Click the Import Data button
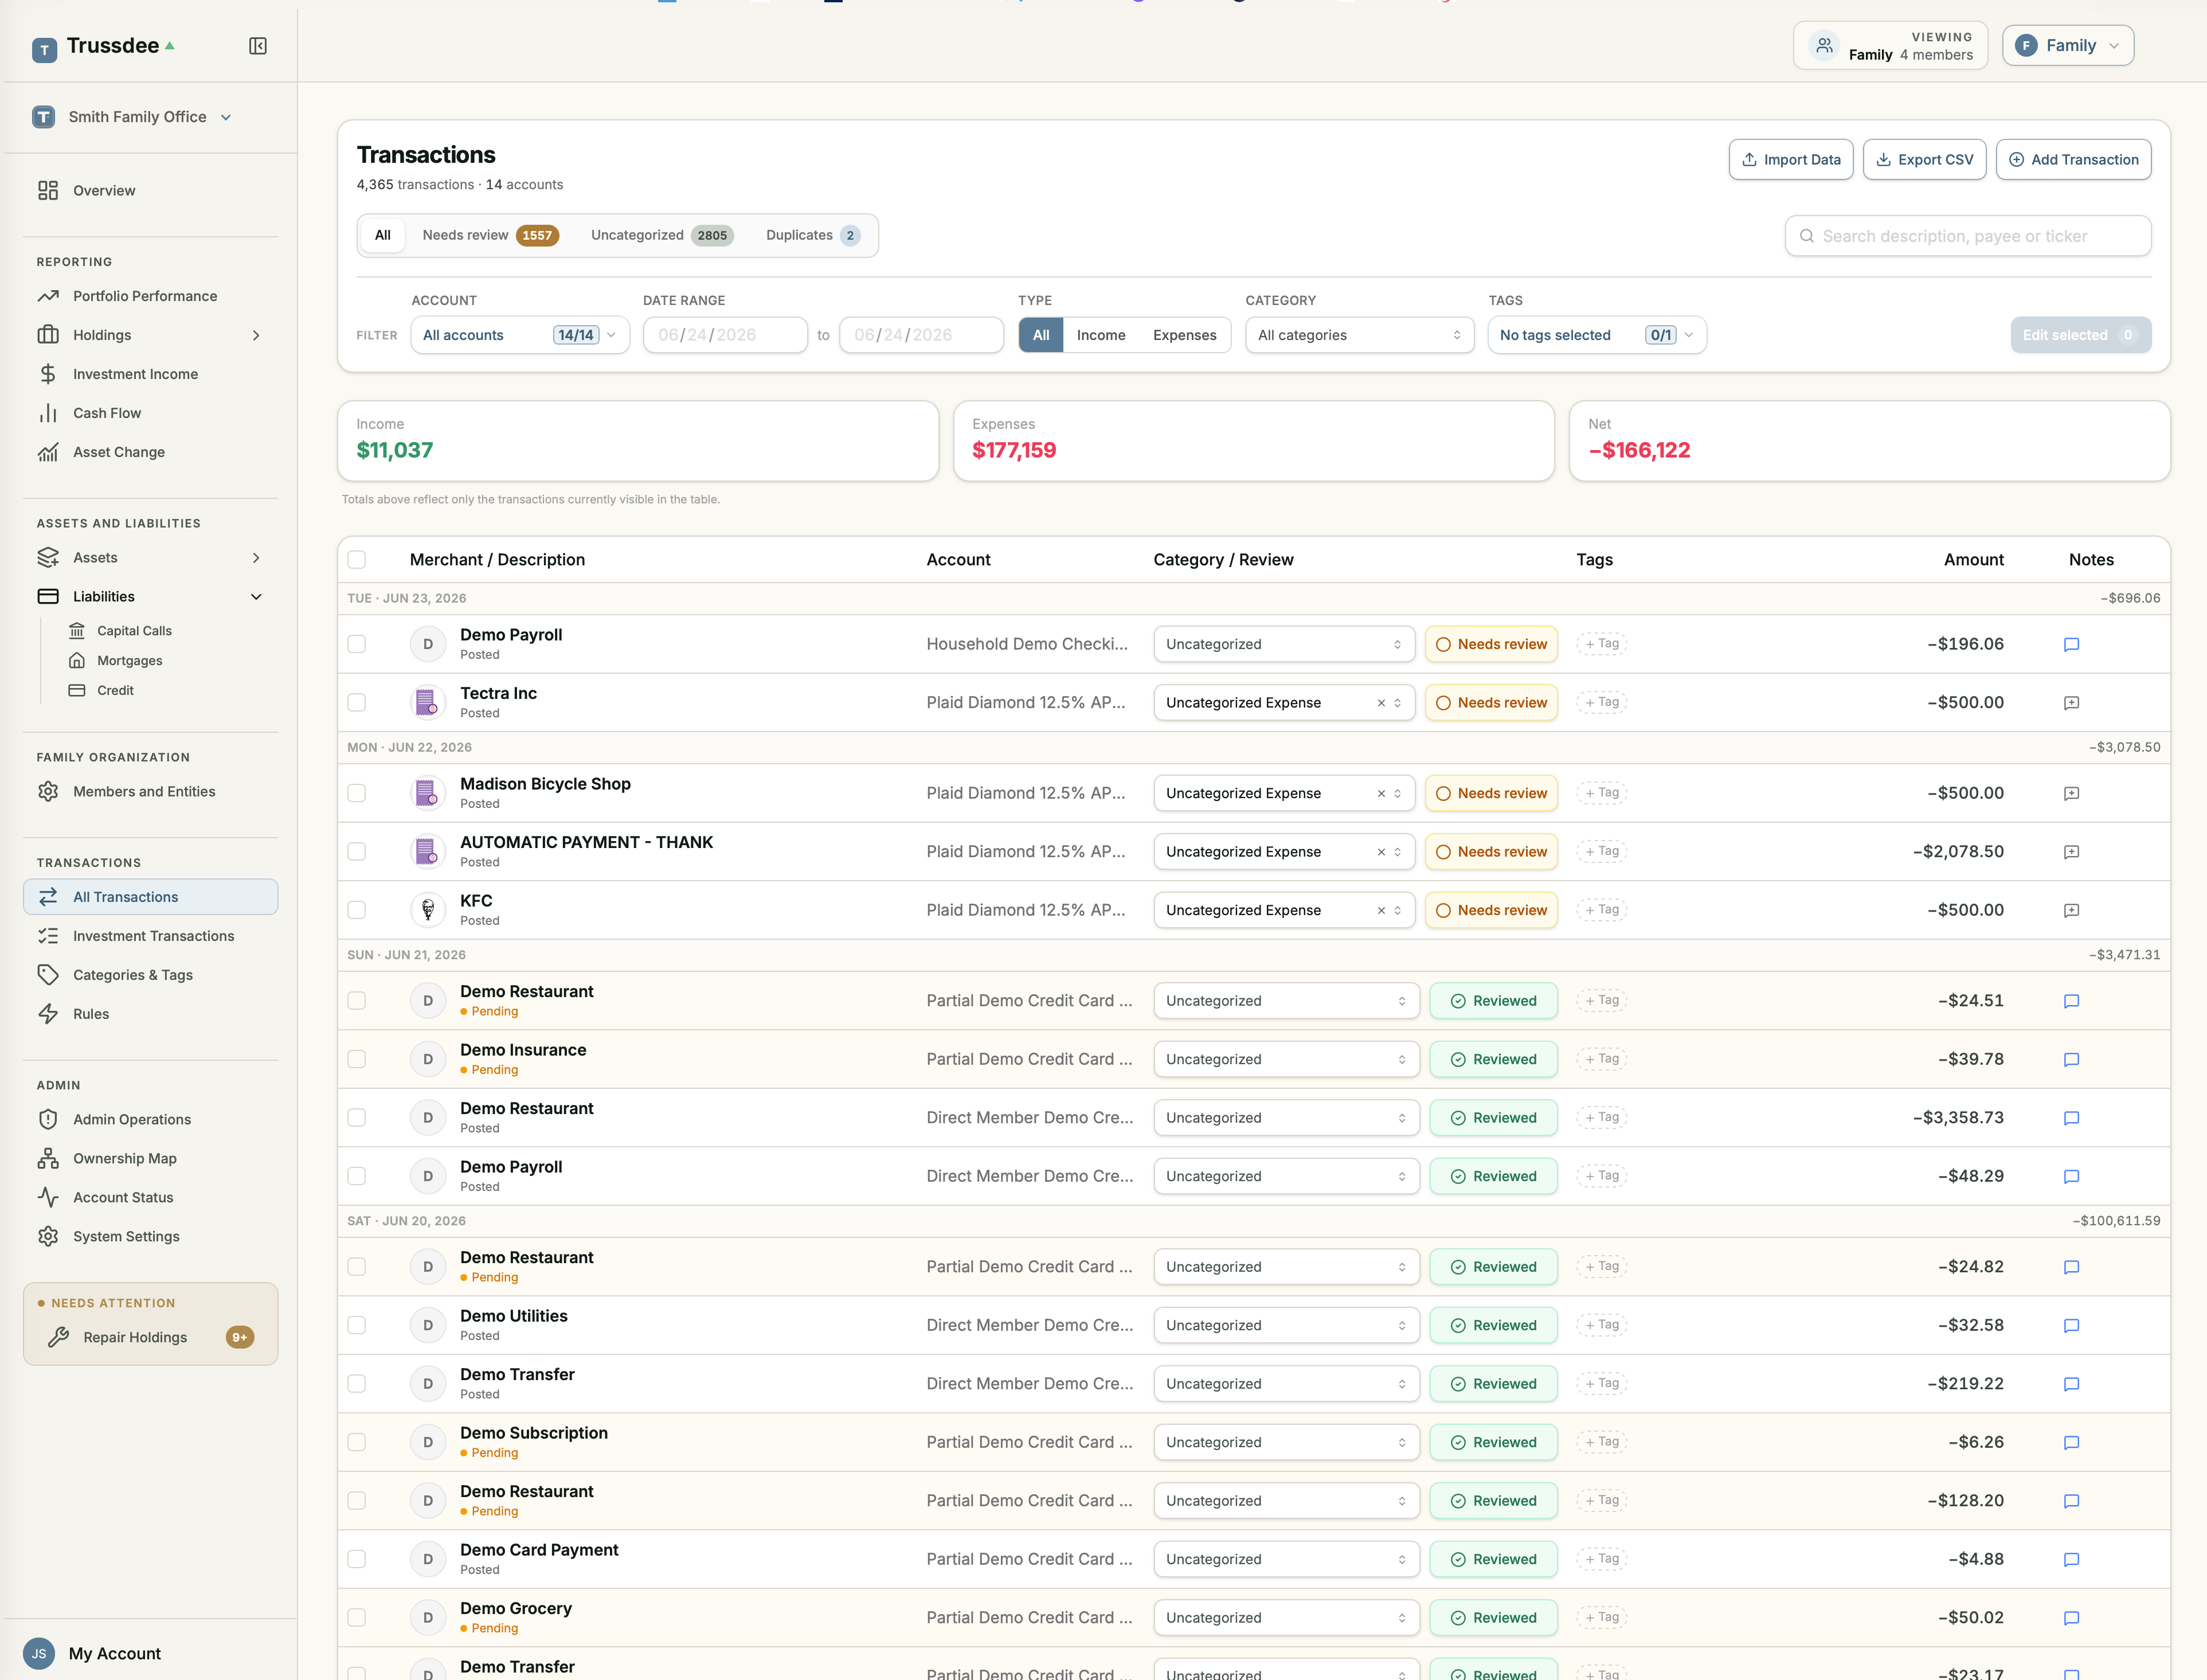 [1791, 160]
